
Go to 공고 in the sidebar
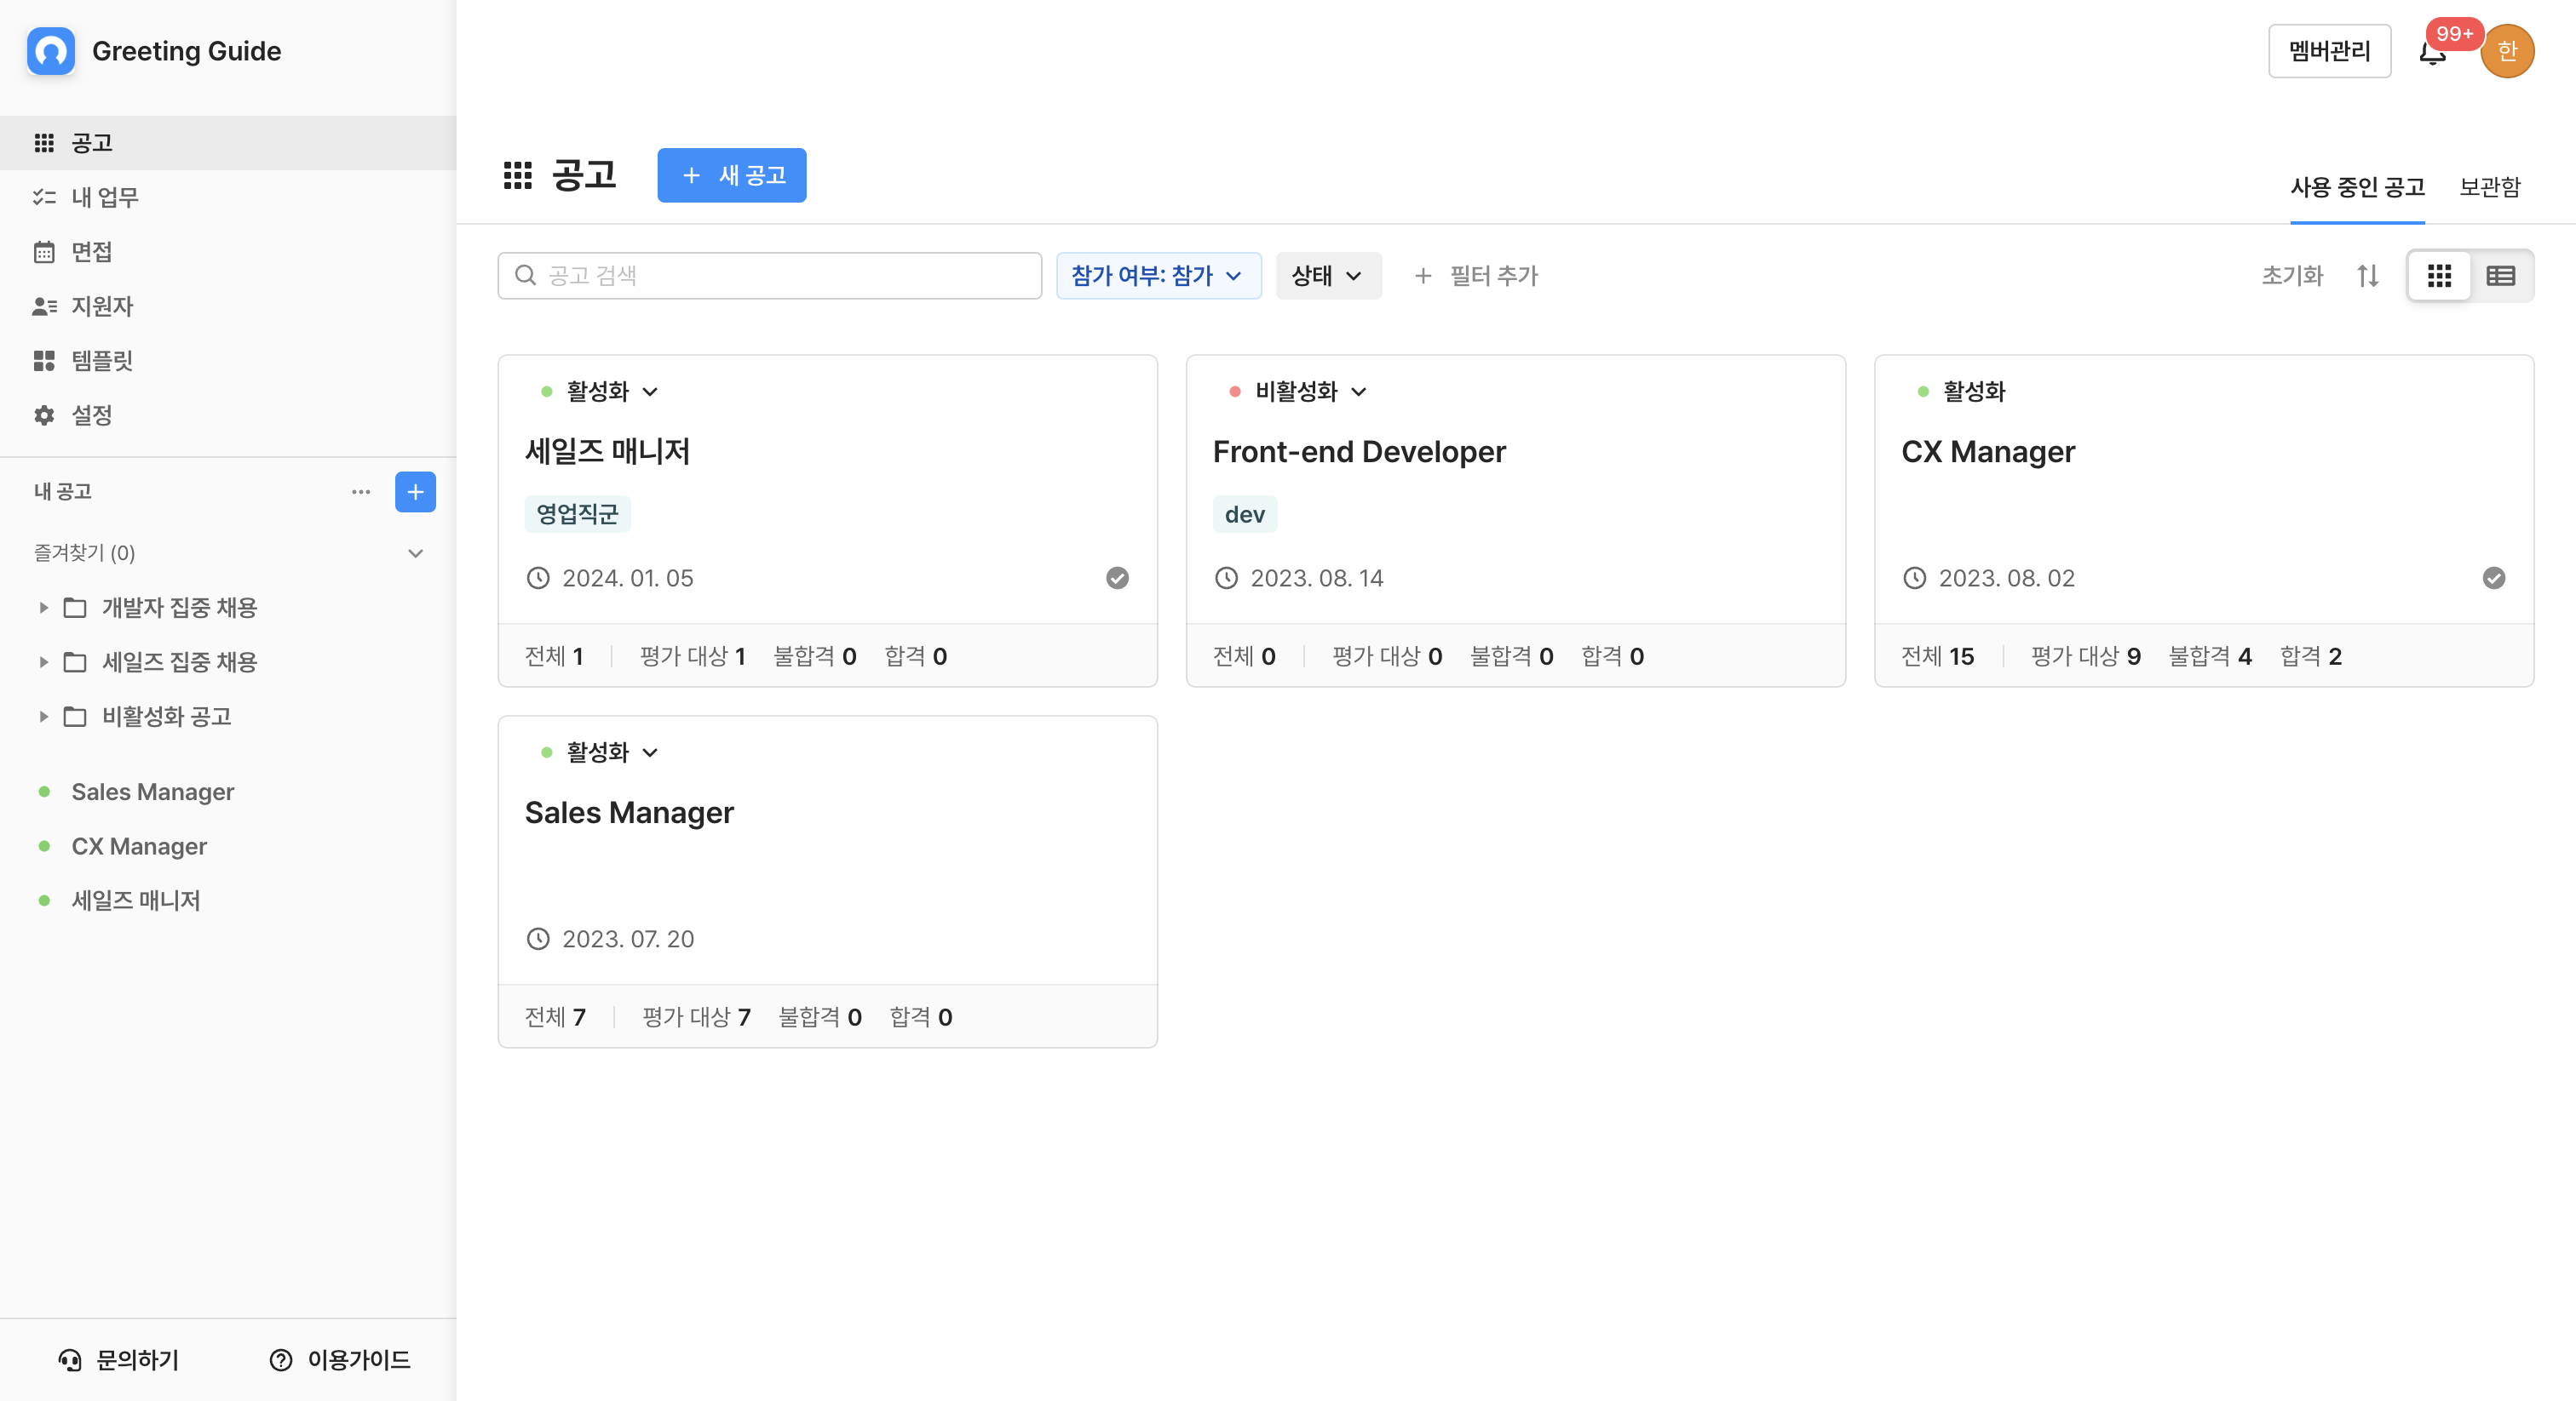tap(228, 143)
